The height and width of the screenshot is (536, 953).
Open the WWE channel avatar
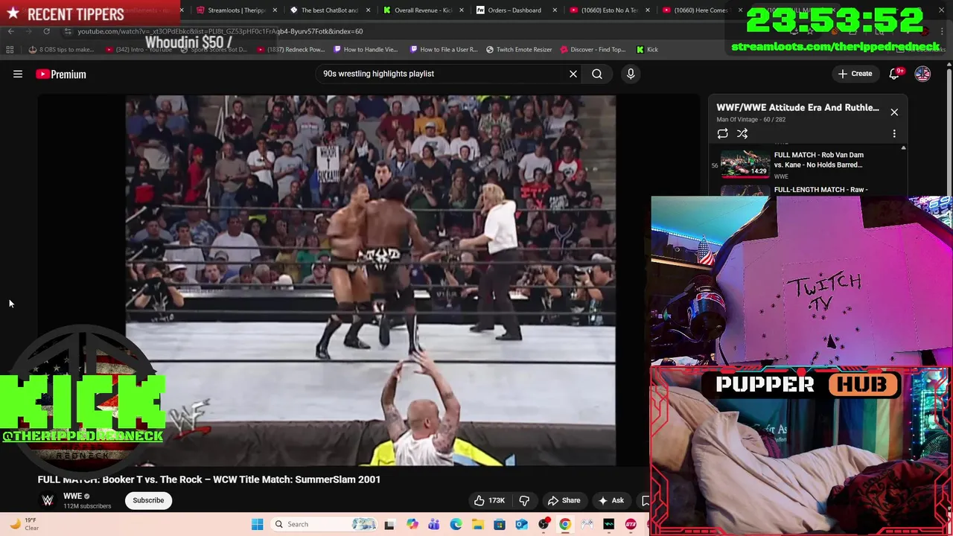click(48, 500)
